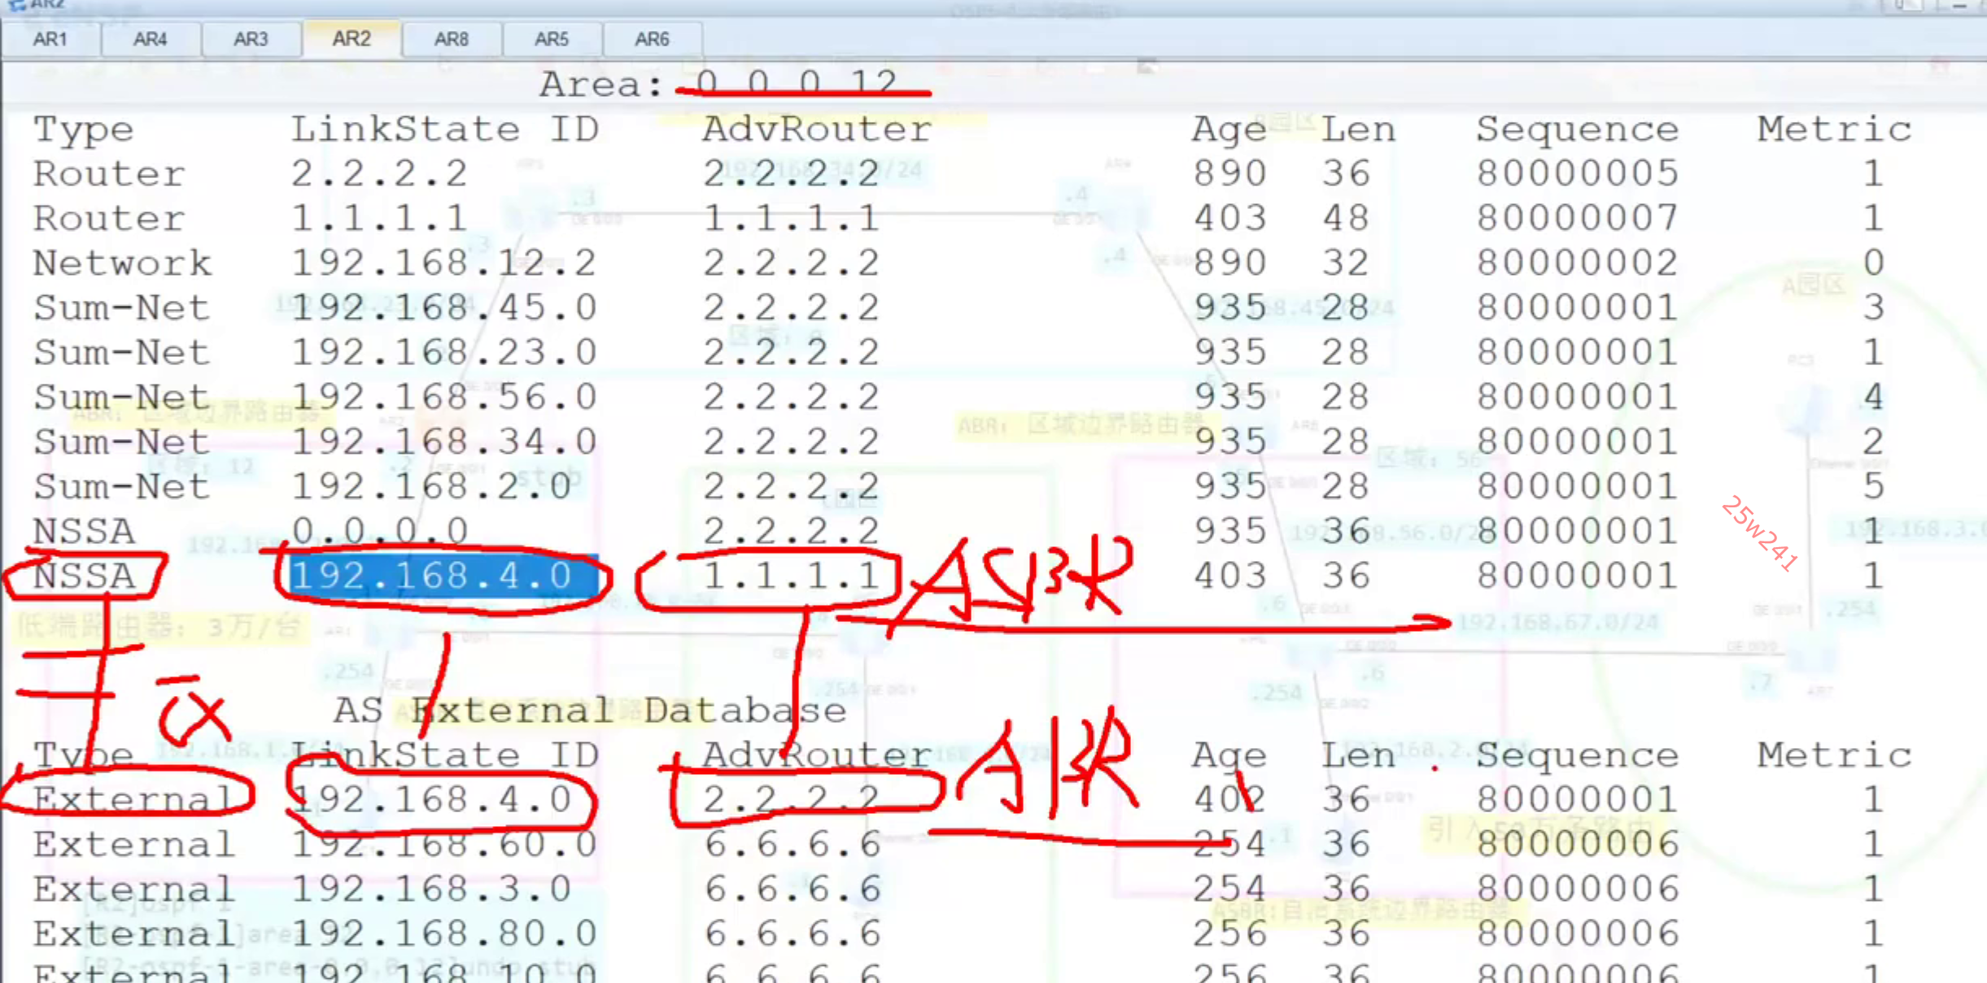The image size is (1987, 983).
Task: Click the AR2 window title icon
Action: point(16,5)
